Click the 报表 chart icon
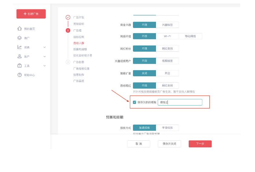Image resolution: width=255 pixels, height=172 pixels. point(20,47)
